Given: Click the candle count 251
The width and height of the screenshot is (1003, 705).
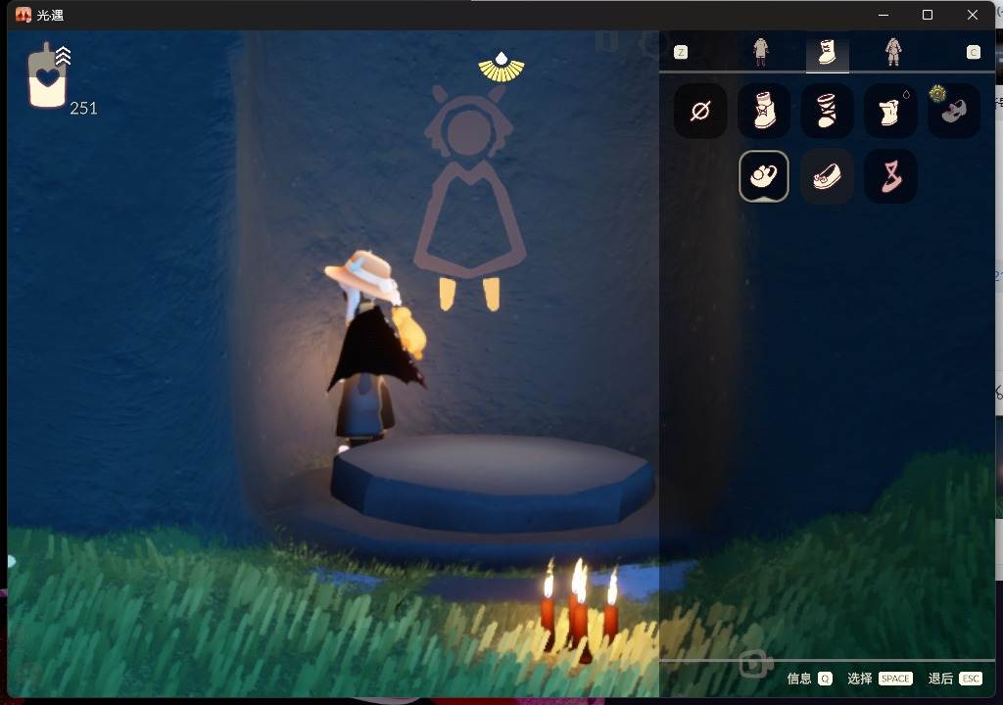Looking at the screenshot, I should click(x=84, y=108).
